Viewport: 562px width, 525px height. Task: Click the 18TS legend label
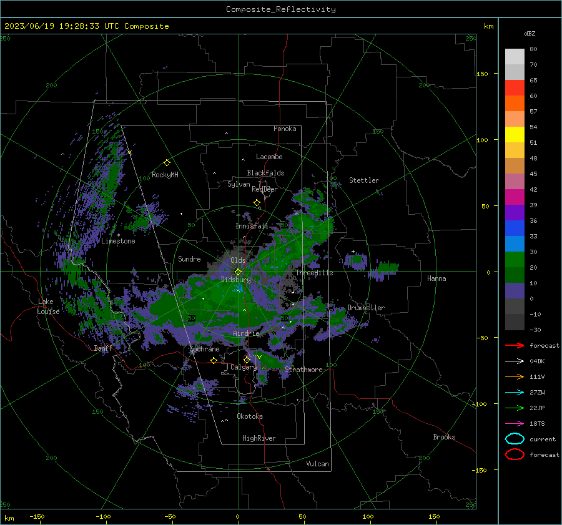point(537,424)
